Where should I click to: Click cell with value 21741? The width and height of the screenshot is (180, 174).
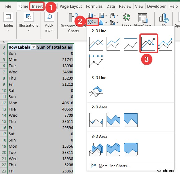click(55, 60)
